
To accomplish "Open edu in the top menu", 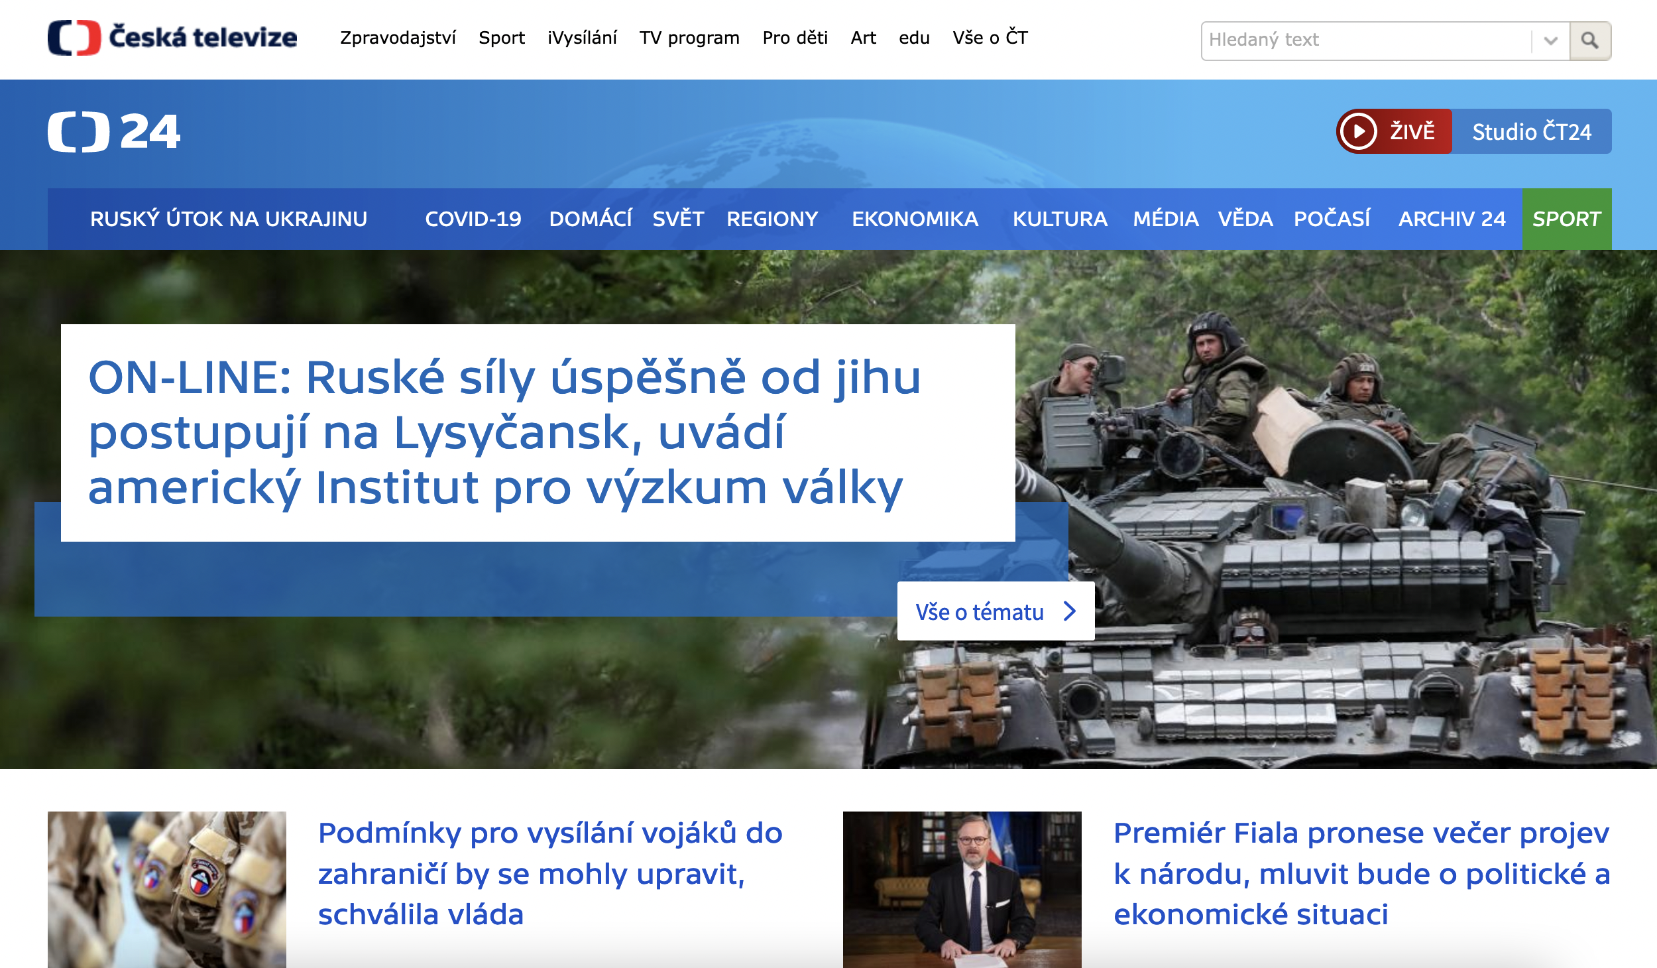I will tap(914, 38).
